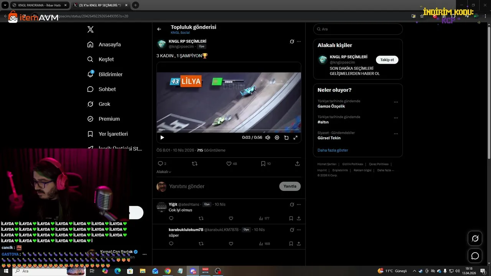This screenshot has width=491, height=276.
Task: Like the main post with 48 likes
Action: 231,164
